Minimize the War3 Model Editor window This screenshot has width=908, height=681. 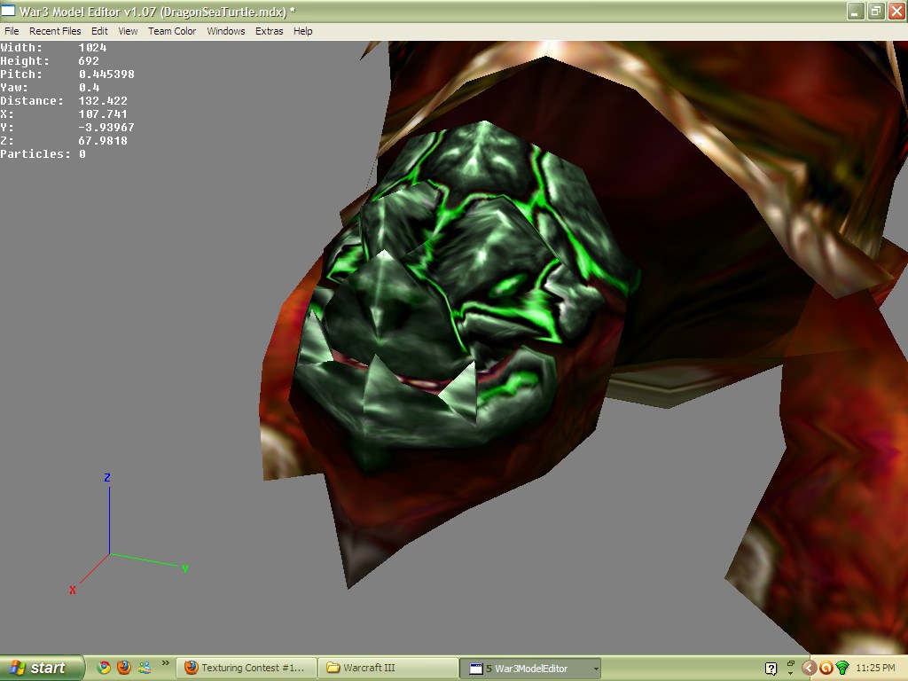[856, 11]
